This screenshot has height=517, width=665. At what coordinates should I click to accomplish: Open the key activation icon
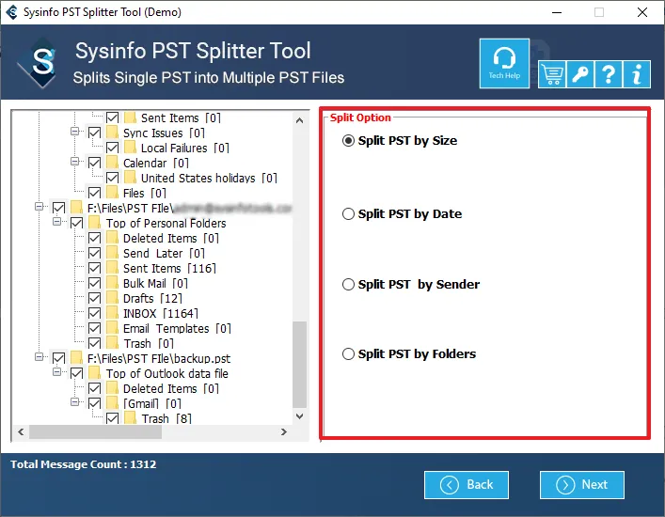tap(580, 74)
